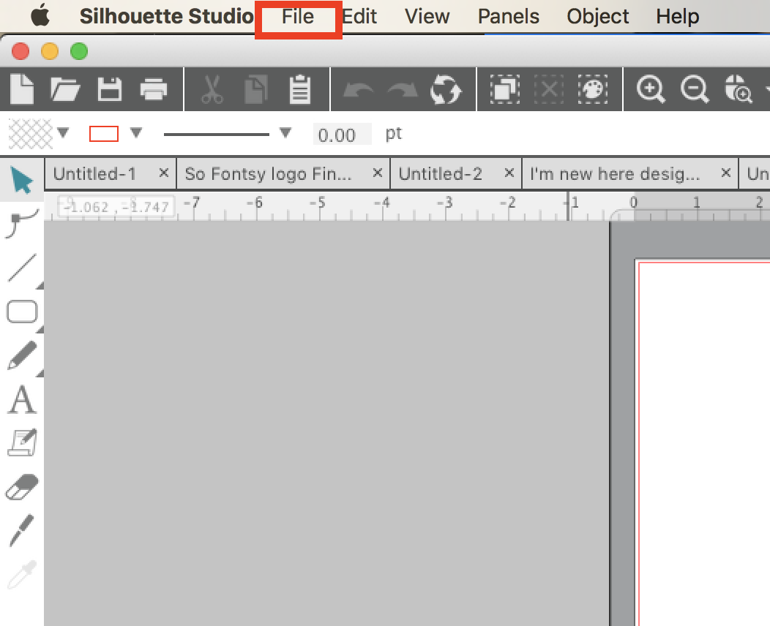Click the line style preview
770x626 pixels.
216,134
